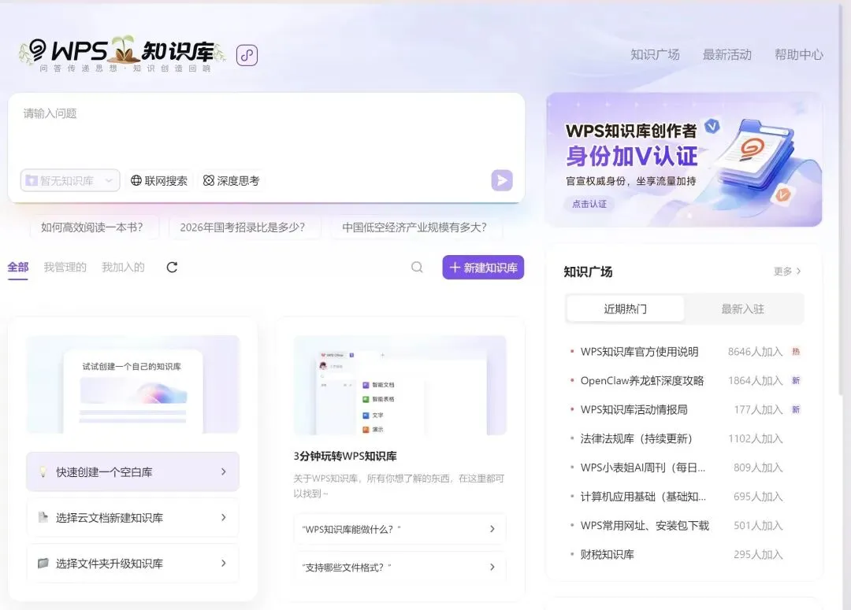Screen dimensions: 851x610
Task: Click the 试试创建一个自己的知识库 thumbnail
Action: (x=133, y=384)
